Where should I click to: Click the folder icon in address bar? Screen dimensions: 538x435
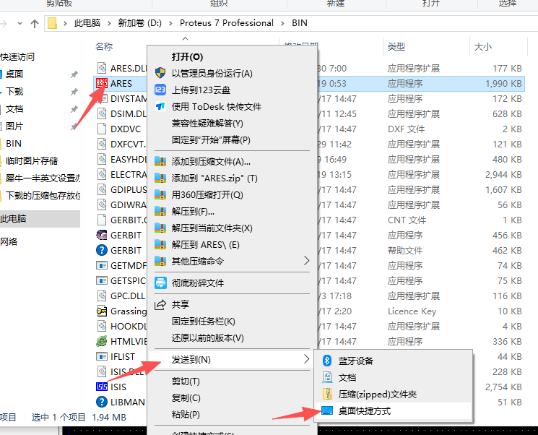(x=52, y=23)
